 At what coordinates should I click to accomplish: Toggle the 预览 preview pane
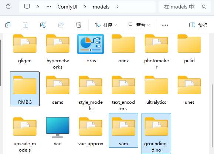tap(198, 25)
